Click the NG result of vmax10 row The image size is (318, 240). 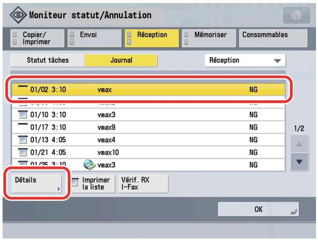(x=253, y=152)
